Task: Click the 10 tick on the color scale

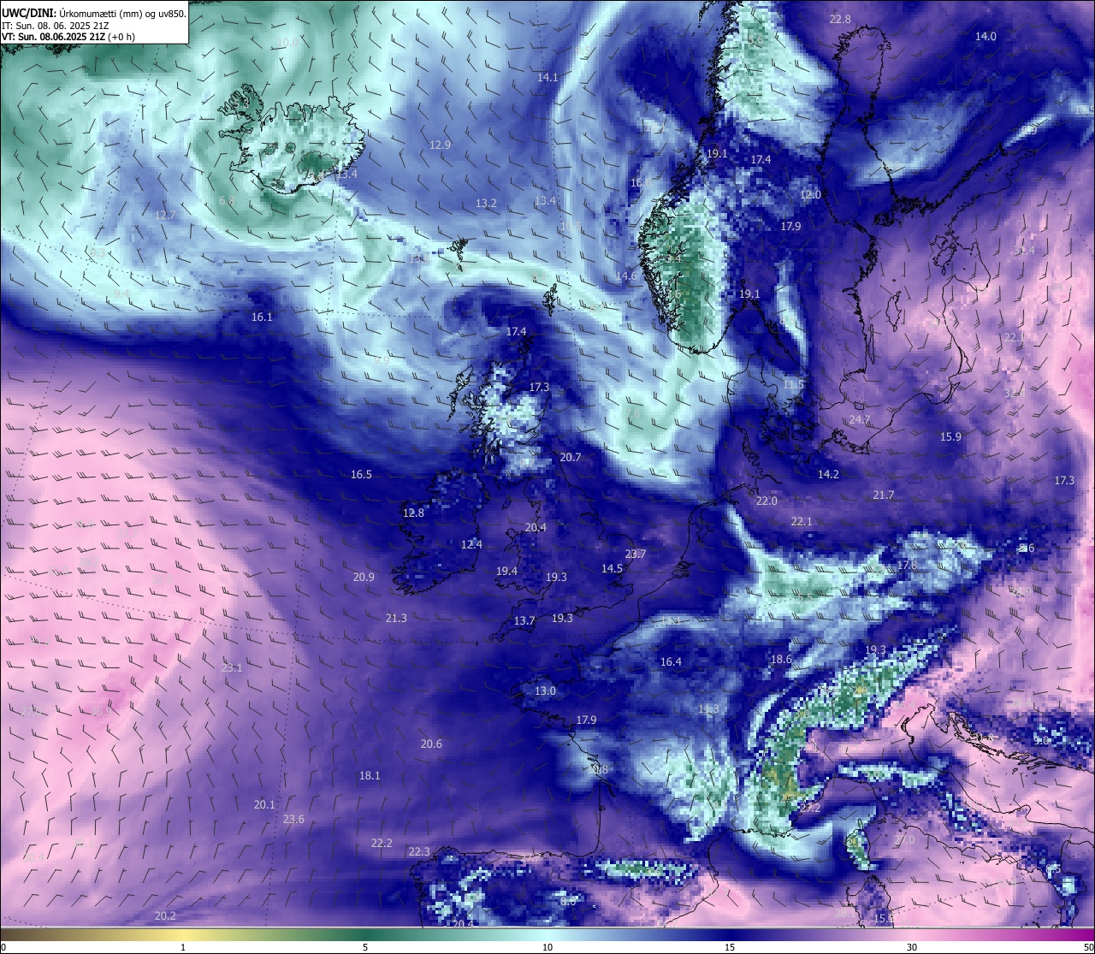Action: click(x=547, y=947)
